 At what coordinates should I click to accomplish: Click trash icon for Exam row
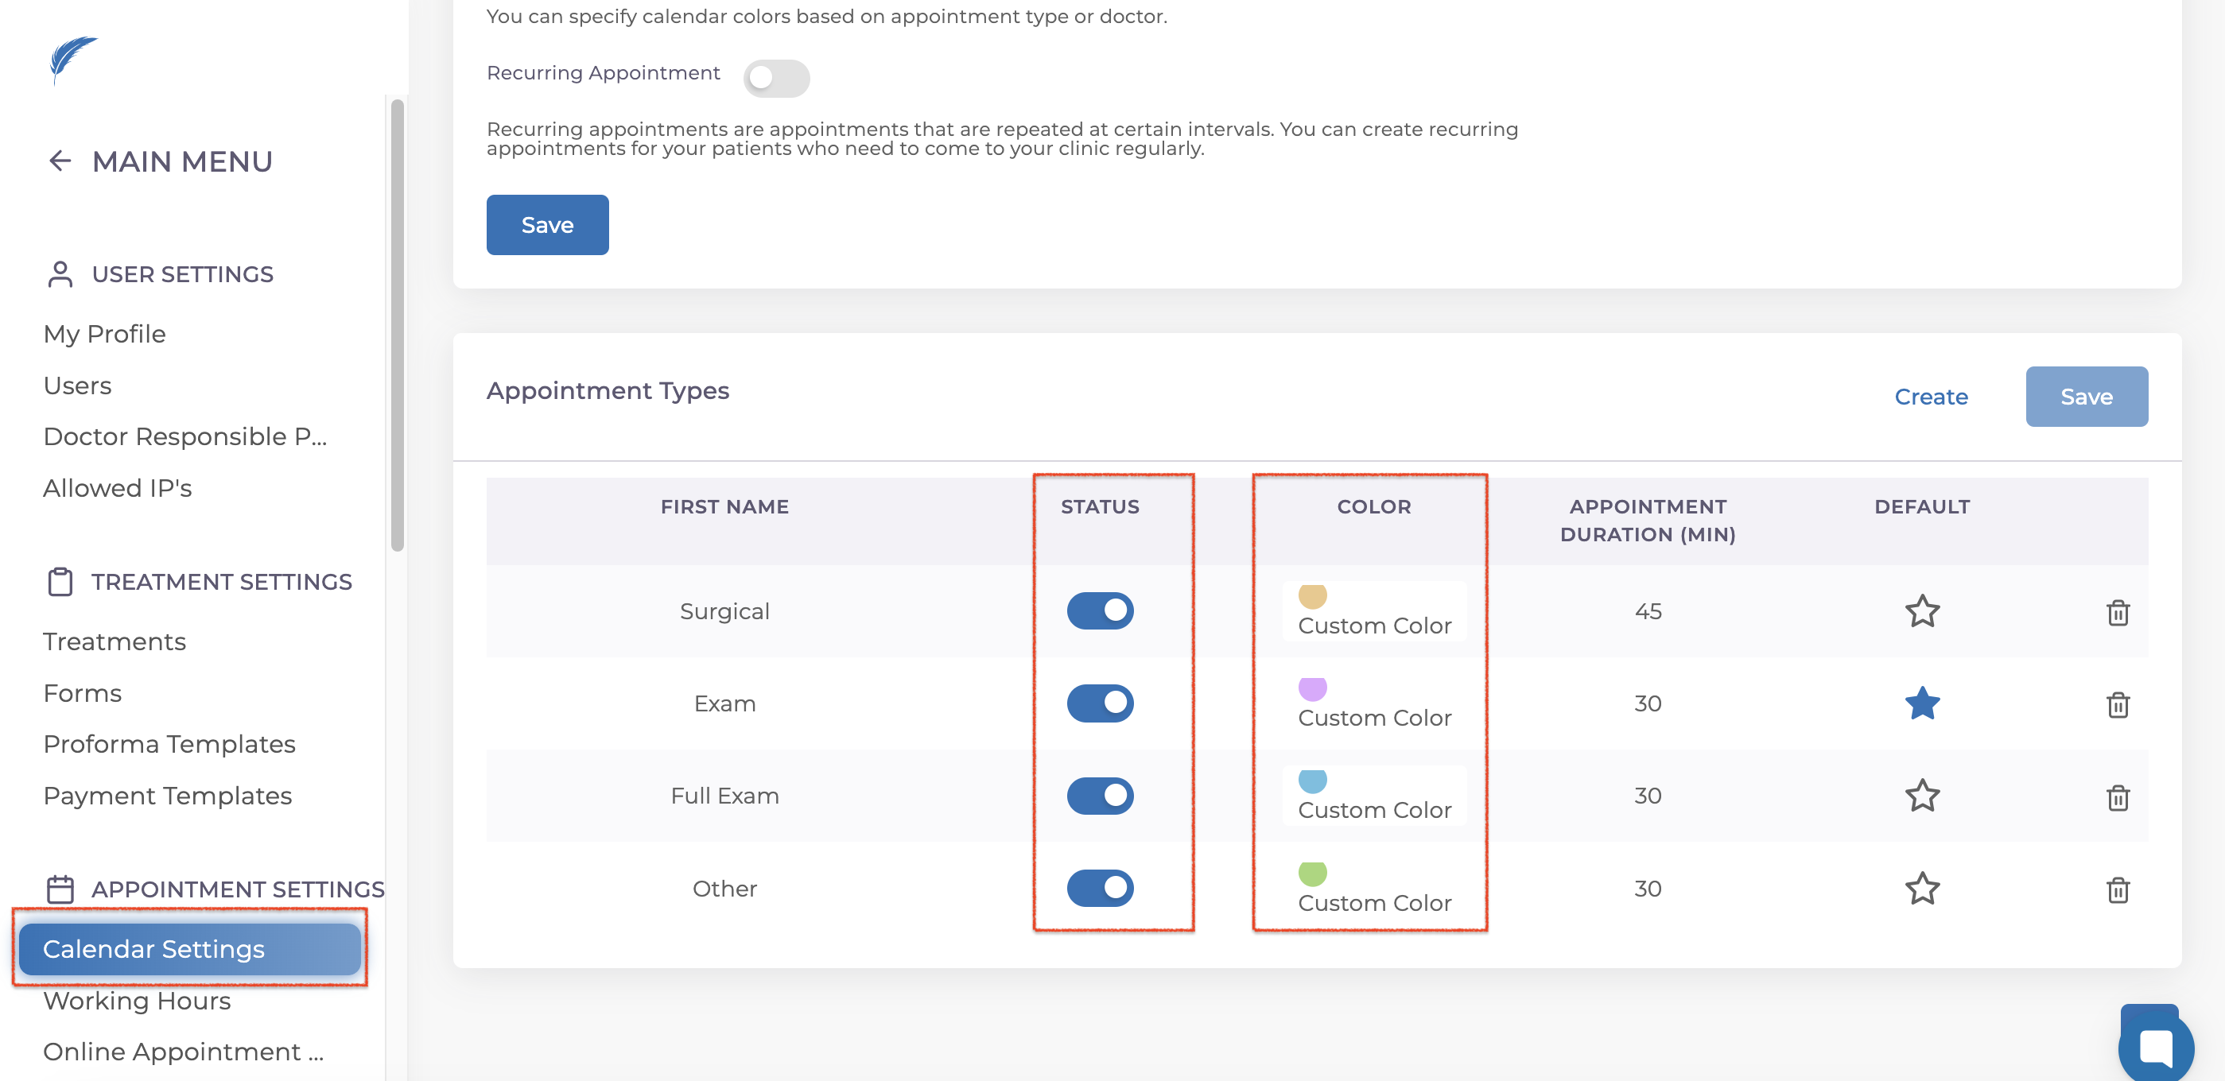[2117, 704]
